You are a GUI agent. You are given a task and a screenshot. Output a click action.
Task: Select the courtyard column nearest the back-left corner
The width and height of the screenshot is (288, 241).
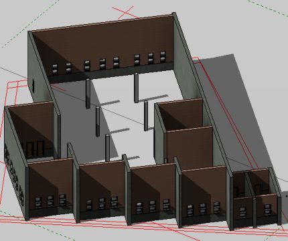[x=88, y=93]
